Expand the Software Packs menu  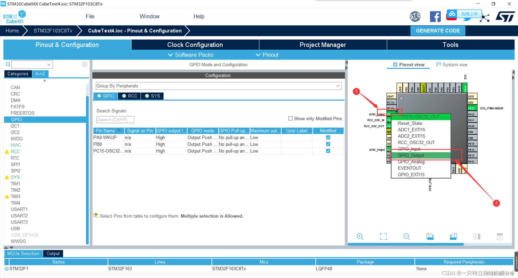[191, 55]
